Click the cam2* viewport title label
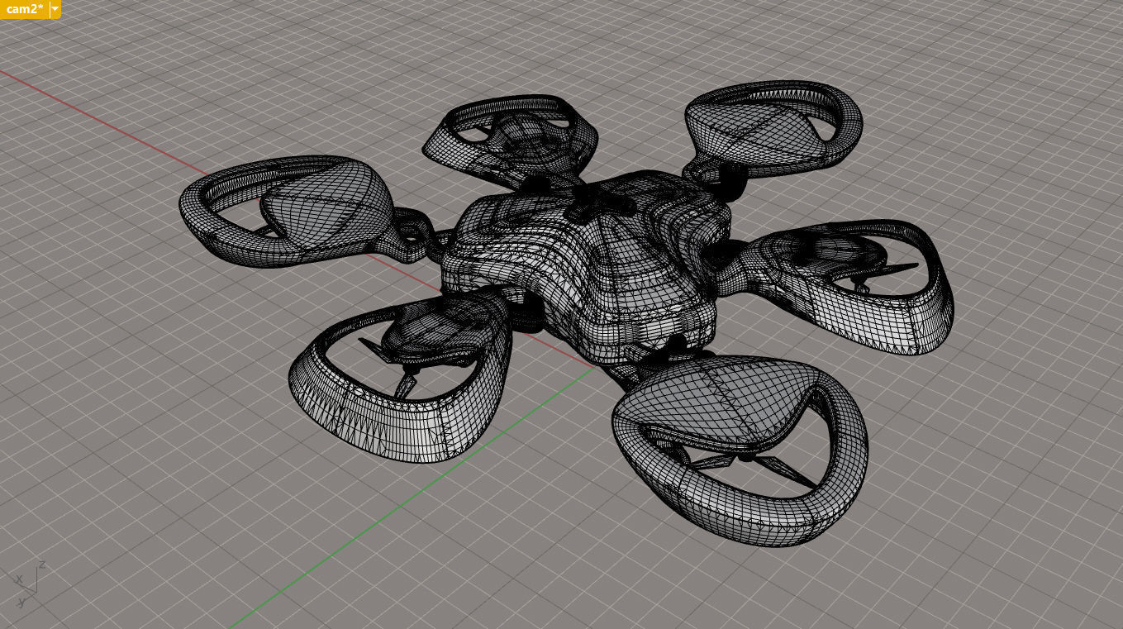 [x=24, y=8]
